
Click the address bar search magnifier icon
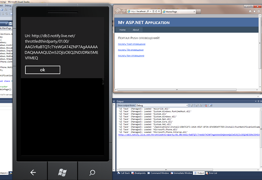point(148,11)
